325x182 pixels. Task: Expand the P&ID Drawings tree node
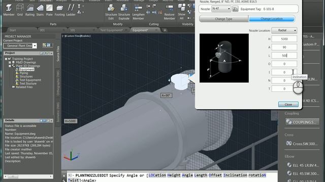click(10, 62)
